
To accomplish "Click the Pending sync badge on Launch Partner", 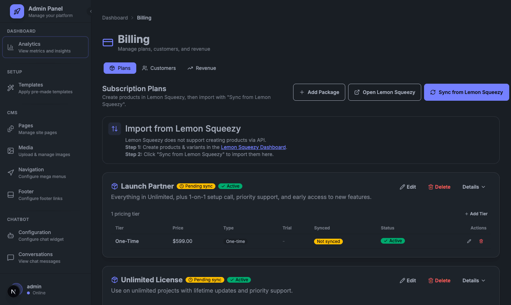I will [196, 186].
